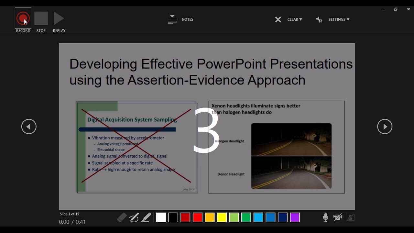The width and height of the screenshot is (414, 233).
Task: Go to the previous slide arrow
Action: pyautogui.click(x=29, y=127)
